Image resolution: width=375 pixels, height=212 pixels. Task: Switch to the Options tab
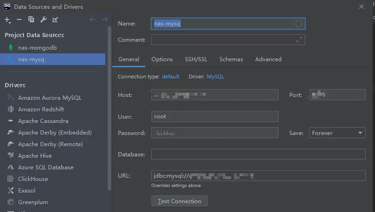(162, 59)
